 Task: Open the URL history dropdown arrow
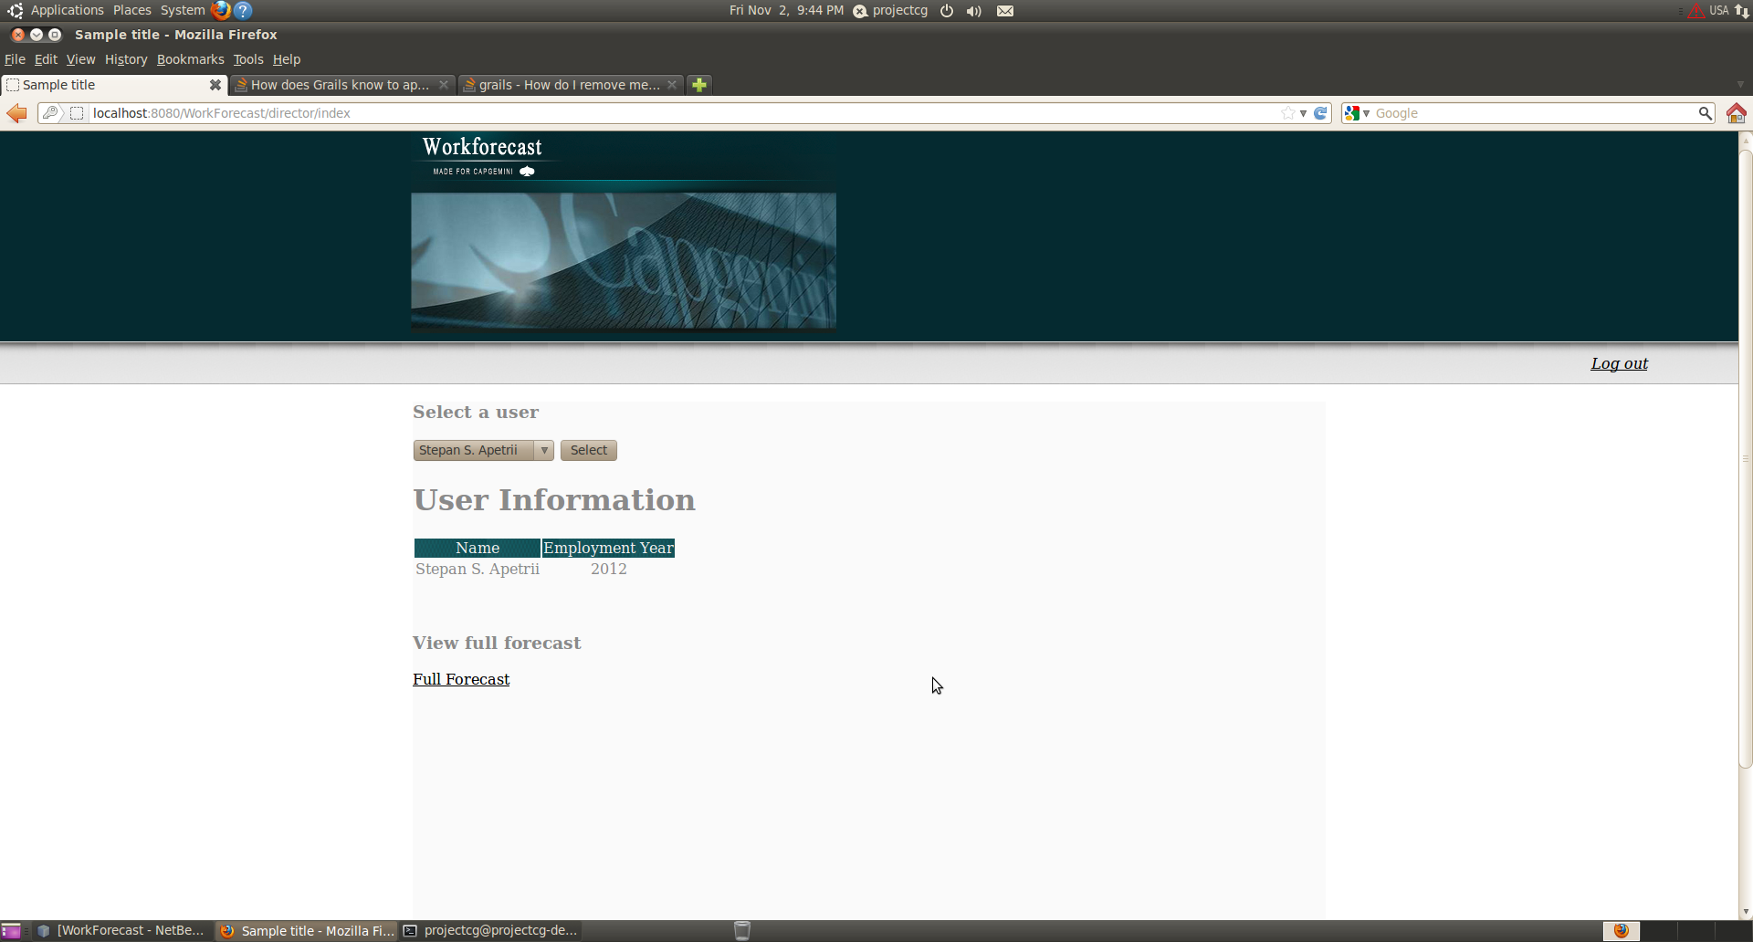click(x=1304, y=113)
